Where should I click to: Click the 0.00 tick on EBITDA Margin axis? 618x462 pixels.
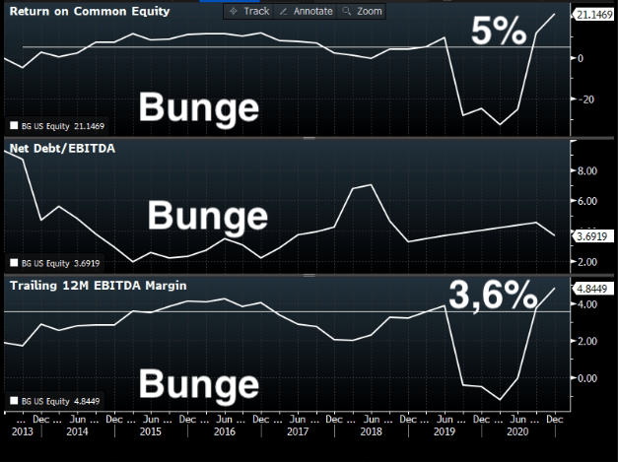[587, 378]
